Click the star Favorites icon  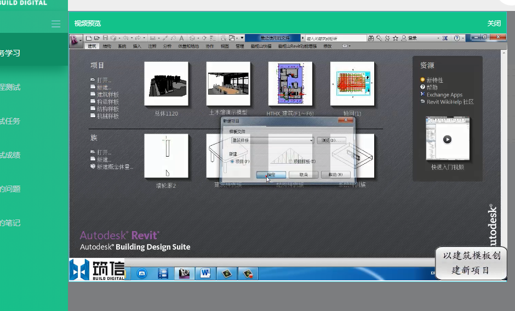point(396,38)
